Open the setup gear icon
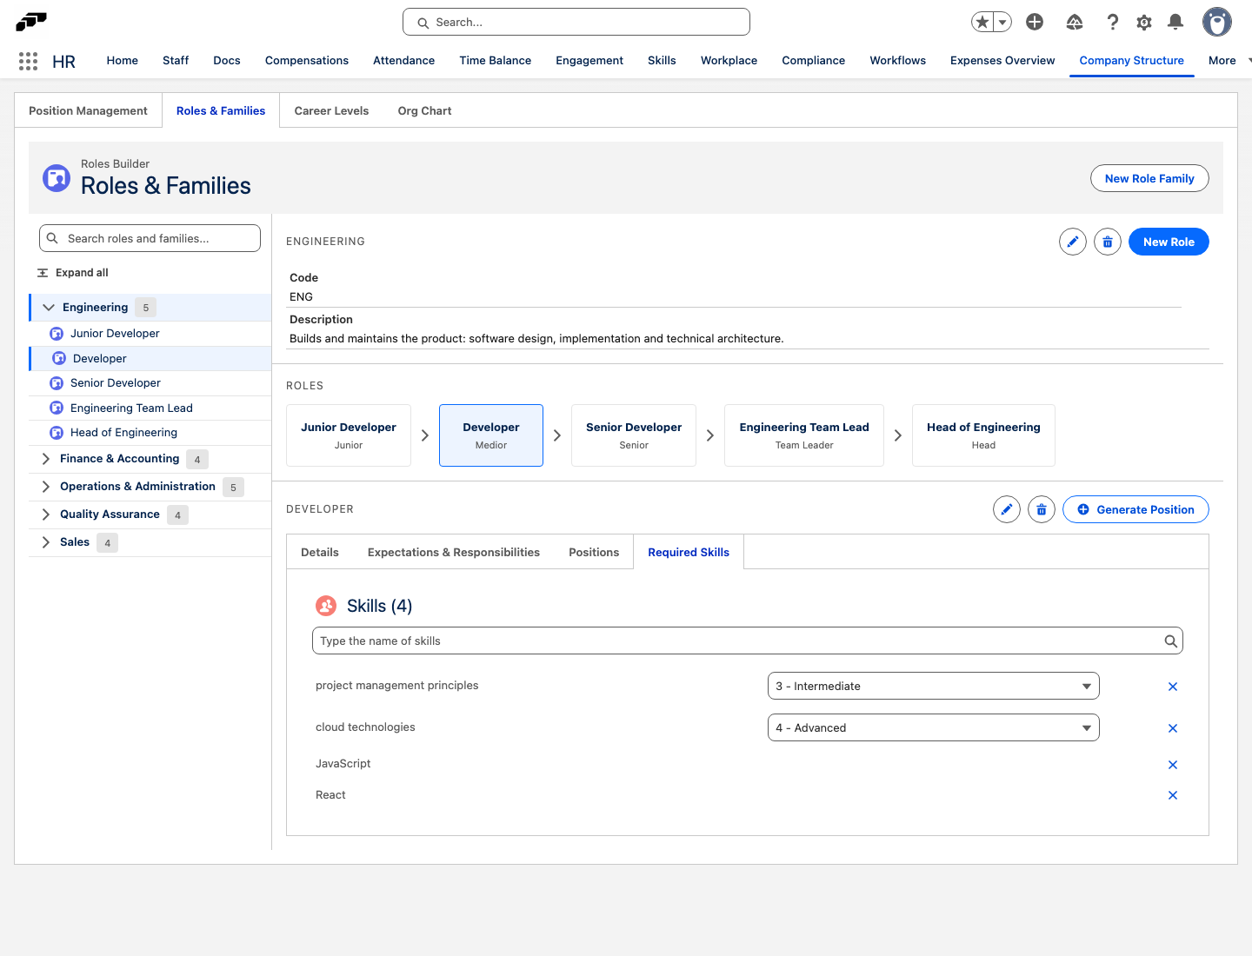The height and width of the screenshot is (956, 1252). (1144, 22)
